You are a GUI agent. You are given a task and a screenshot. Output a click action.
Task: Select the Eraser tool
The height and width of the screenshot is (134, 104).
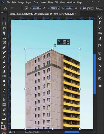(x=4, y=71)
